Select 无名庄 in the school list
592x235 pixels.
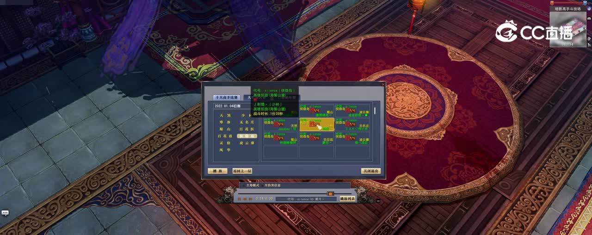[247, 122]
